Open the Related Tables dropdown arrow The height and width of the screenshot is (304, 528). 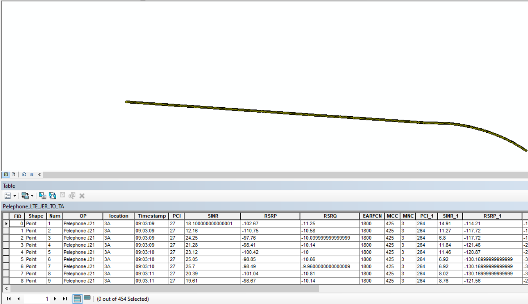32,196
